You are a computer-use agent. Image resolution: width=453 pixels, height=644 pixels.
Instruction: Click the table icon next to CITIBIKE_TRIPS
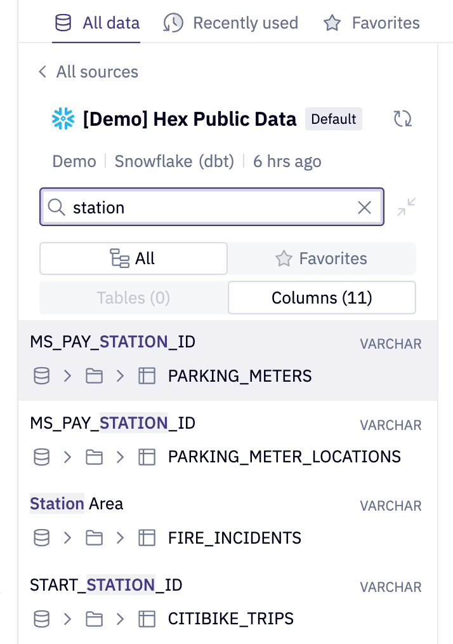click(147, 618)
